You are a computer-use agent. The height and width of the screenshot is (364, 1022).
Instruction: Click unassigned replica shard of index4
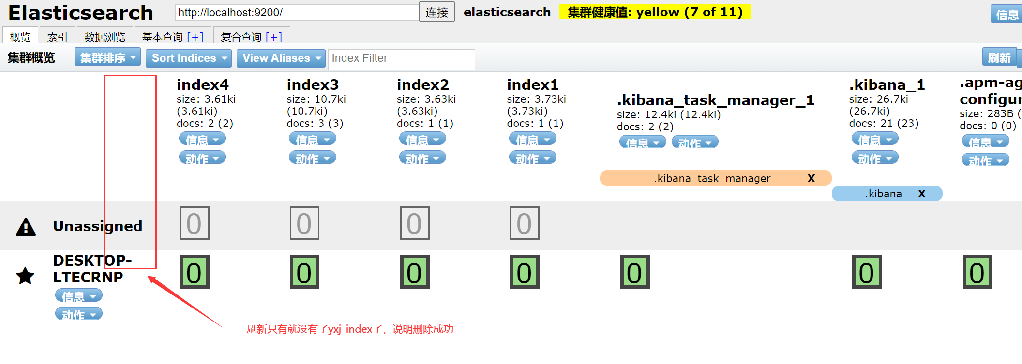(195, 223)
